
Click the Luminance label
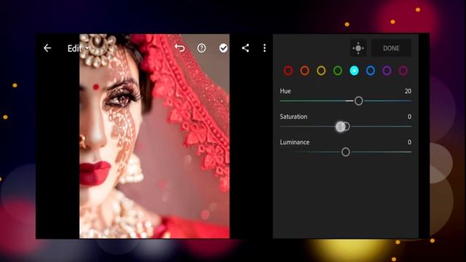[294, 143]
